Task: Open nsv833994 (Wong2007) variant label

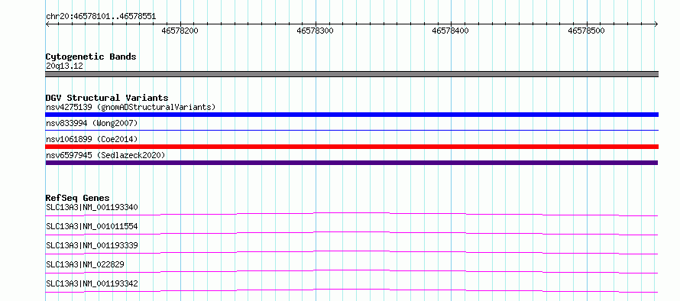Action: tap(92, 123)
